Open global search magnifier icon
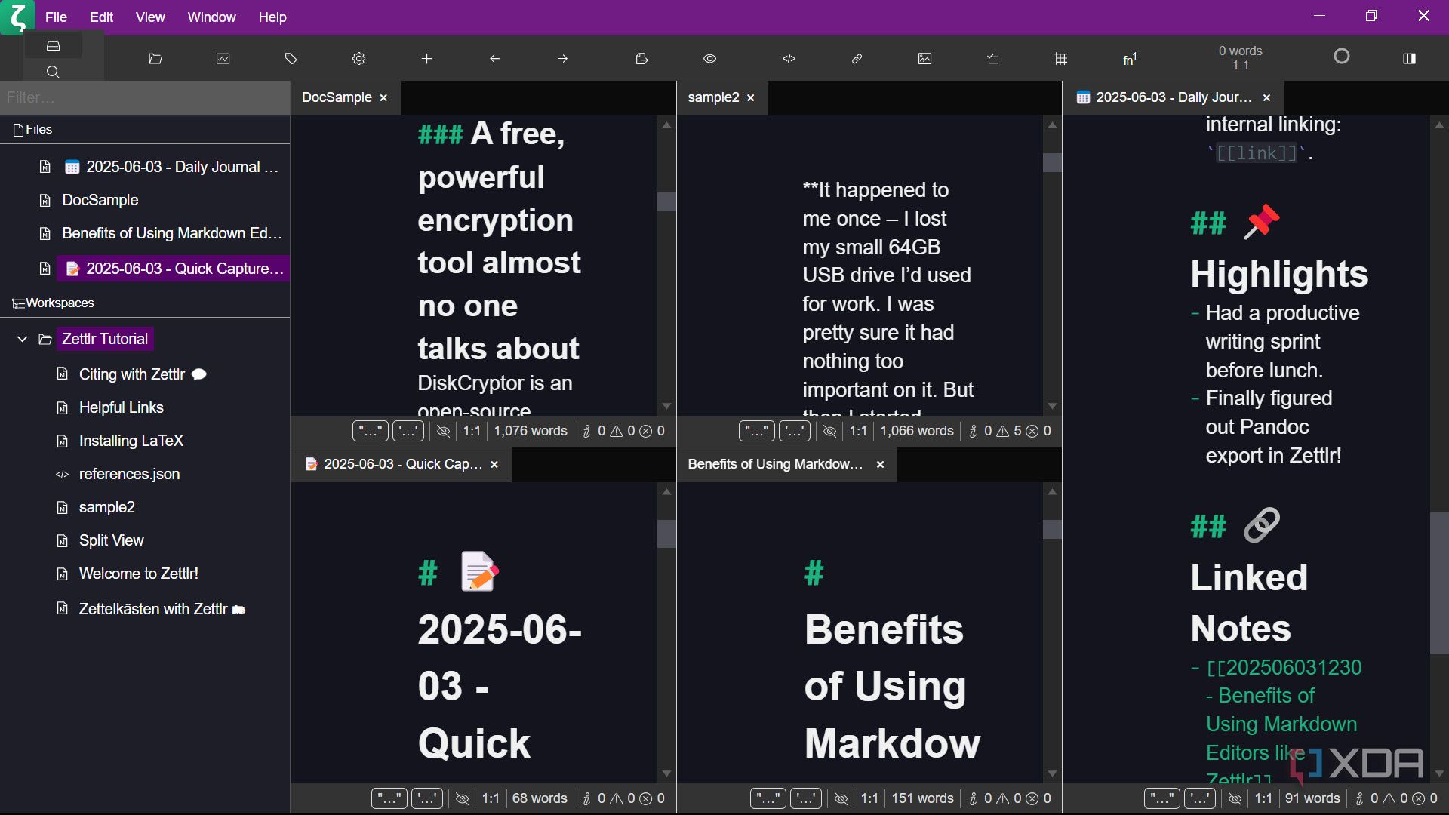 [53, 72]
